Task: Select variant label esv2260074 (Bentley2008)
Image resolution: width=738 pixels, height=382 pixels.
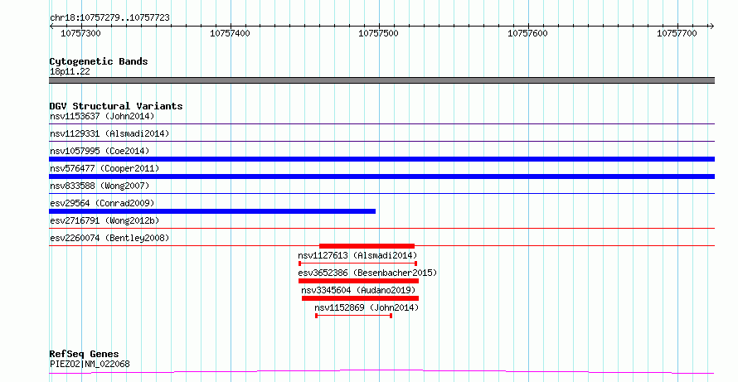Action: tap(109, 238)
